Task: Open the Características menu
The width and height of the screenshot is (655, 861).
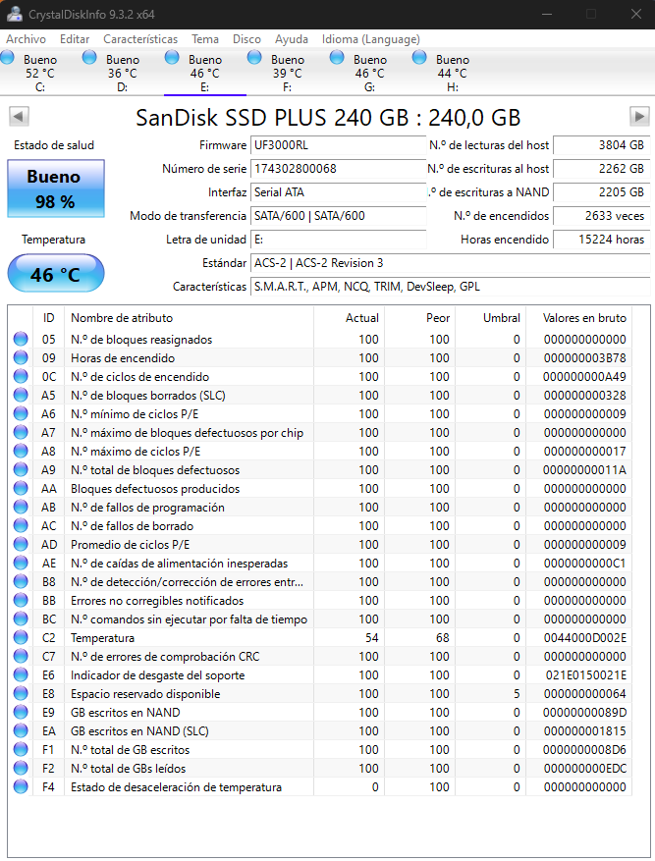Action: [140, 39]
